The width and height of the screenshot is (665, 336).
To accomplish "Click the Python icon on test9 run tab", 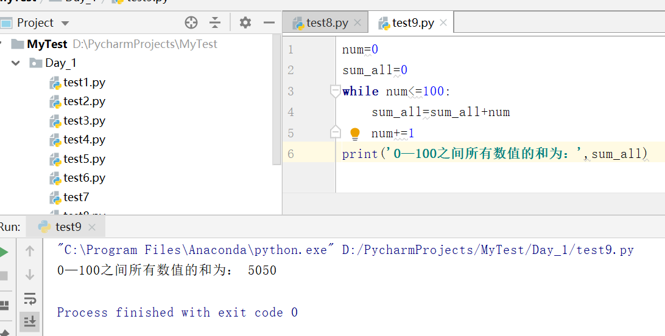I will [44, 227].
